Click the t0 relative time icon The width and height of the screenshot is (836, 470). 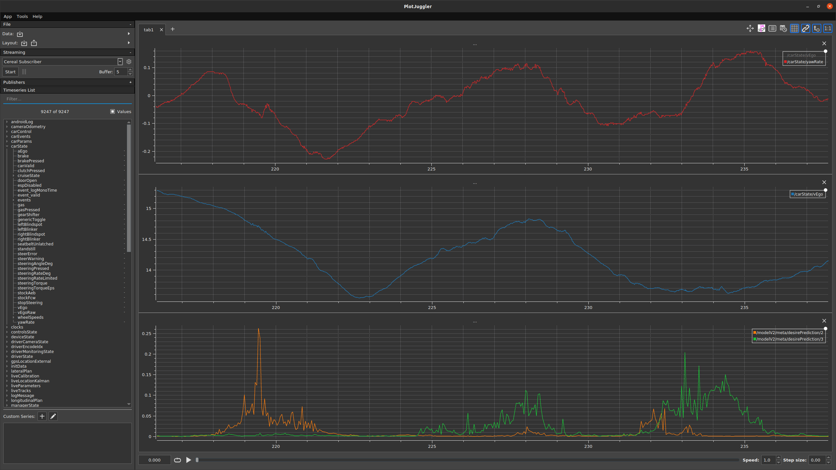tap(816, 28)
